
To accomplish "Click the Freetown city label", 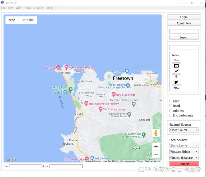I will [x=123, y=78].
